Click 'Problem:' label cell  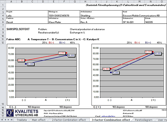click(43, 29)
